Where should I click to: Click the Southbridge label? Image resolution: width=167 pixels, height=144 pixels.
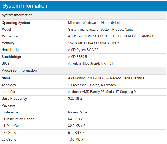[x=11, y=57]
